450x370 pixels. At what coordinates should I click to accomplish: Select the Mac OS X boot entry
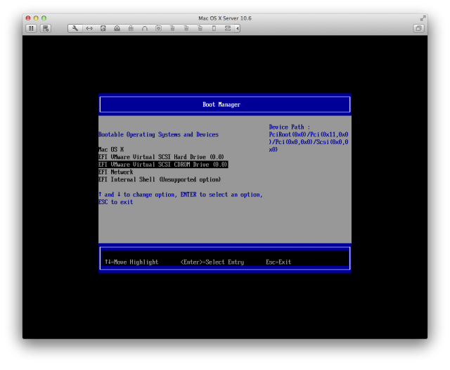tap(111, 150)
